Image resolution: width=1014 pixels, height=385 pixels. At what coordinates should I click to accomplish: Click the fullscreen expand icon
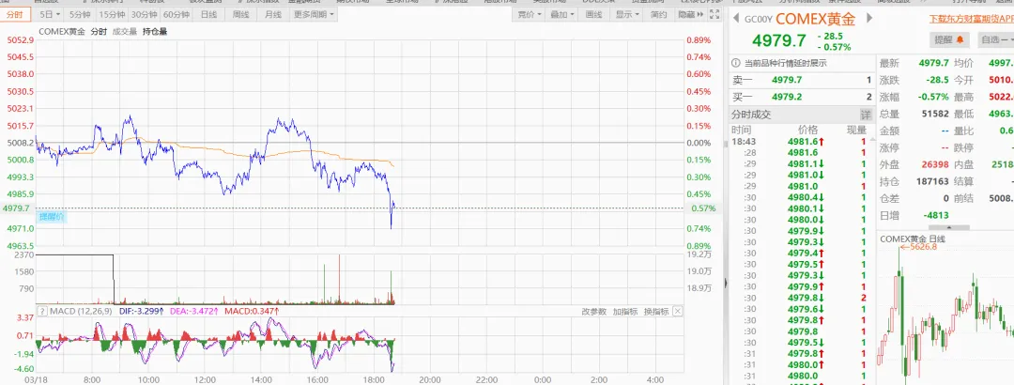[x=714, y=14]
